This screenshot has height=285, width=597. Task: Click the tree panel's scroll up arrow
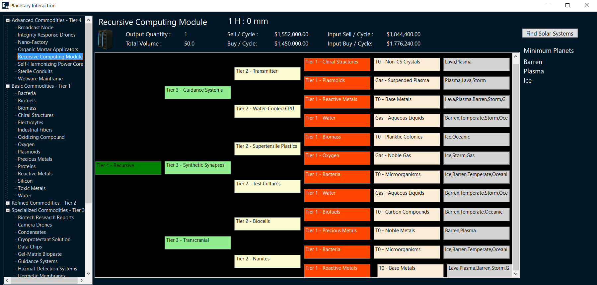click(88, 20)
